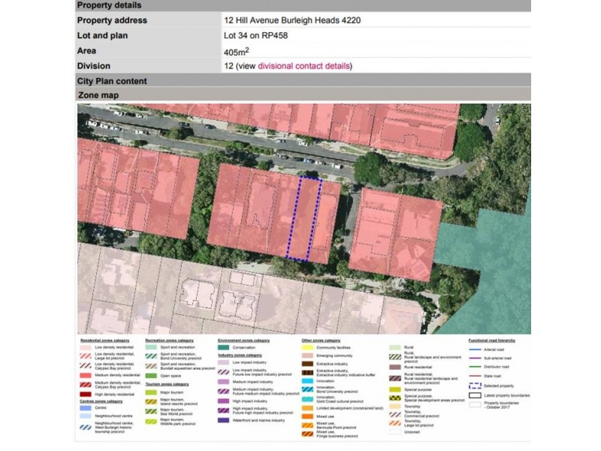Click the Low impact industry lilac swatch
Image resolution: width=601 pixels, height=451 pixels.
(223, 362)
